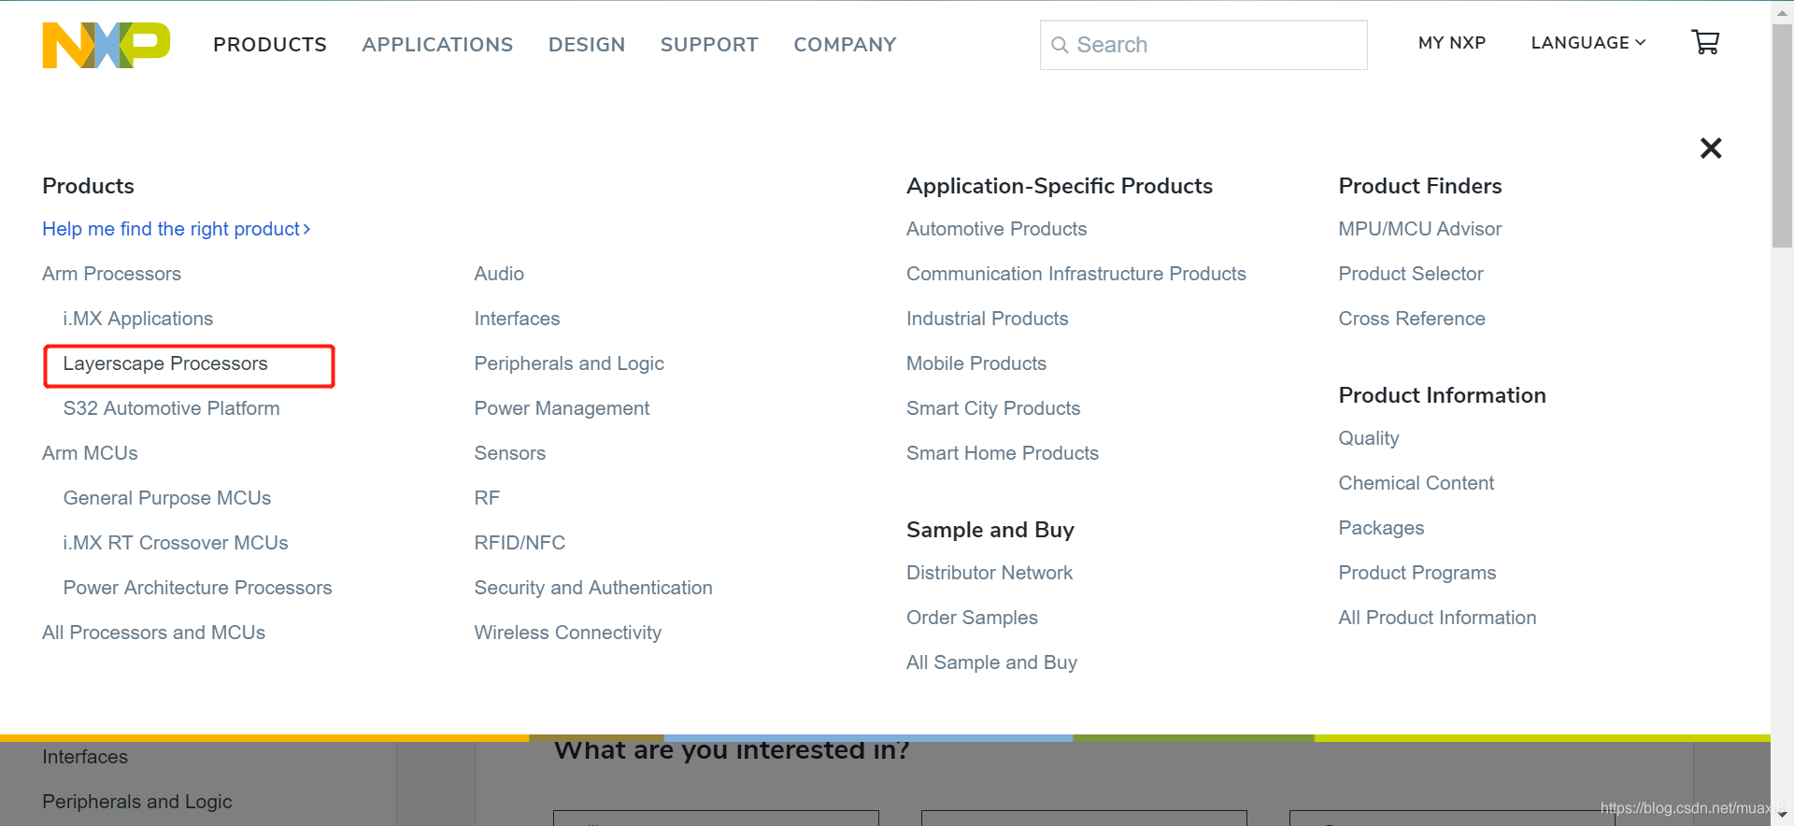
Task: Open All Processors and MCUs
Action: [x=153, y=633]
